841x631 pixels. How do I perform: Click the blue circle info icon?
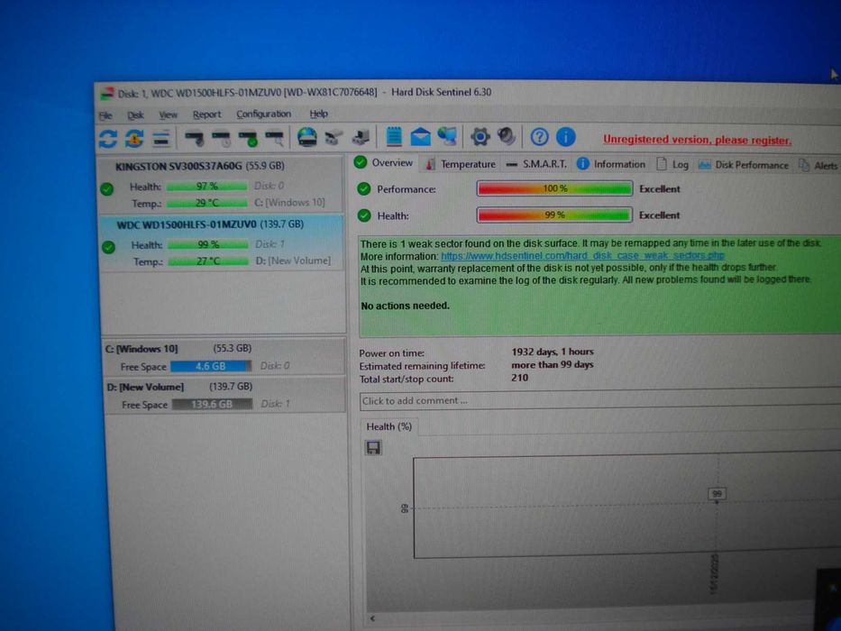[565, 137]
